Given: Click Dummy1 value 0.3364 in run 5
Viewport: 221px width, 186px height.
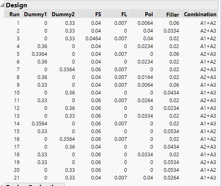Looking at the screenshot, I should pos(39,54).
